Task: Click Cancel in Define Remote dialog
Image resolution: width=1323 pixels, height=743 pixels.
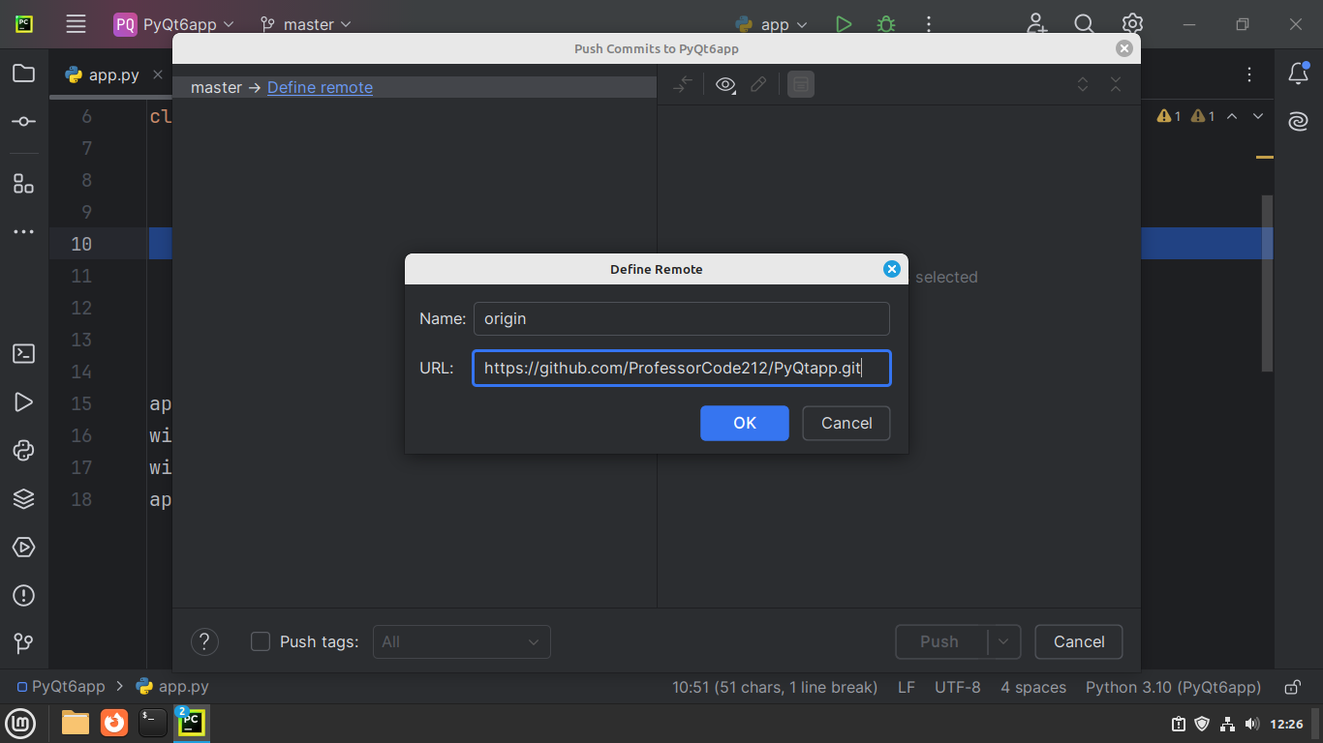Action: [846, 423]
